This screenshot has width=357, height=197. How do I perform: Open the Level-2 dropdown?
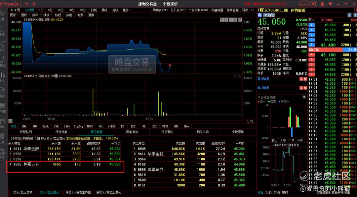pos(308,4)
